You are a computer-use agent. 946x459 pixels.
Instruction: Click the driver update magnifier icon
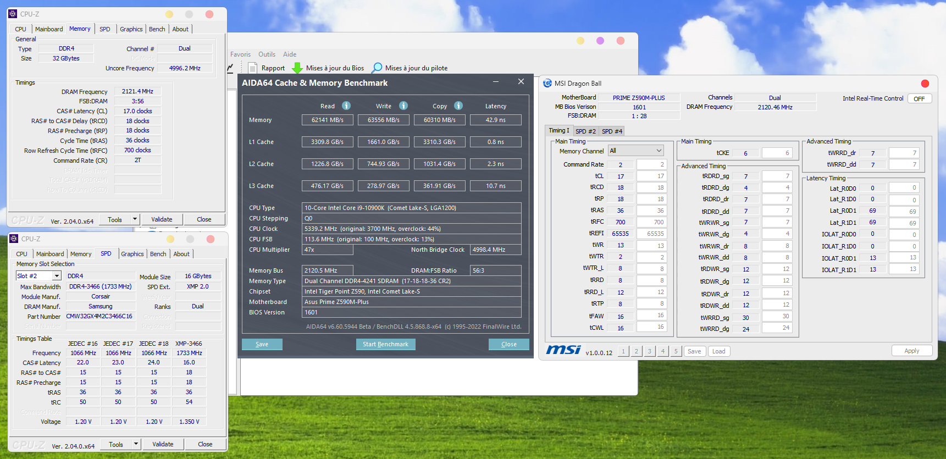pos(377,68)
